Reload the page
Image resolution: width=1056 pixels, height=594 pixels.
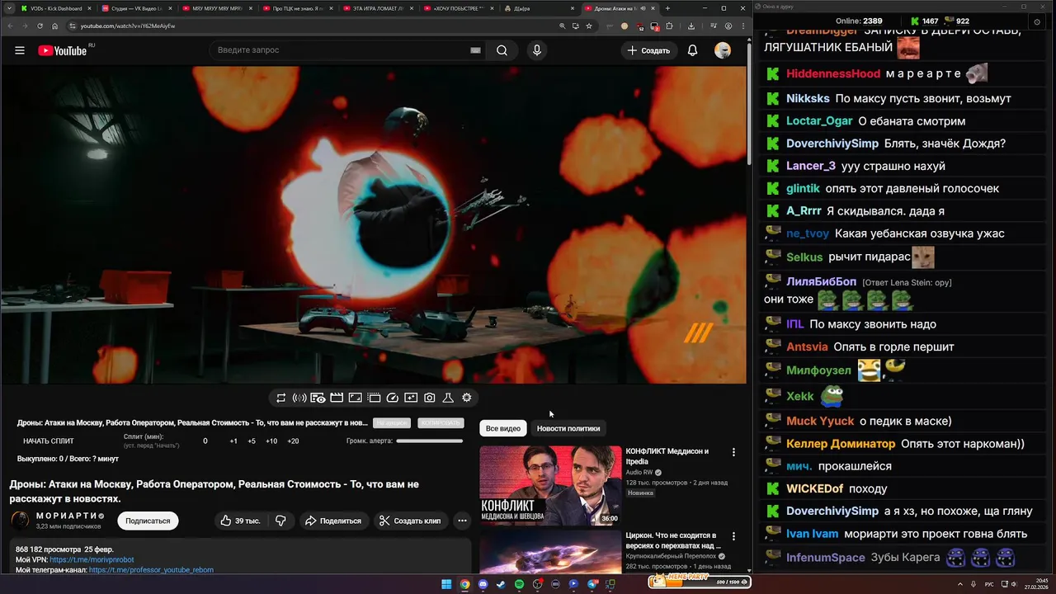coord(40,26)
